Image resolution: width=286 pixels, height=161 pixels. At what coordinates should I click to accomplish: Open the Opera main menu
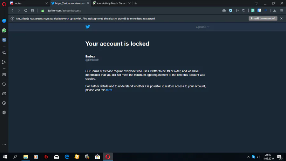(x=4, y=4)
